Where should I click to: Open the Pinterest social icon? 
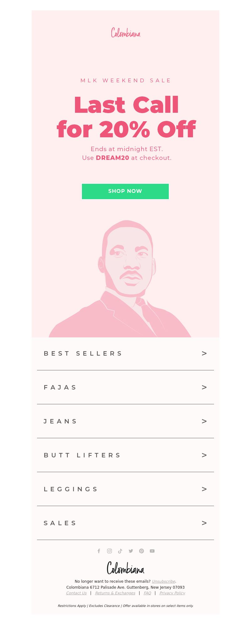click(142, 551)
